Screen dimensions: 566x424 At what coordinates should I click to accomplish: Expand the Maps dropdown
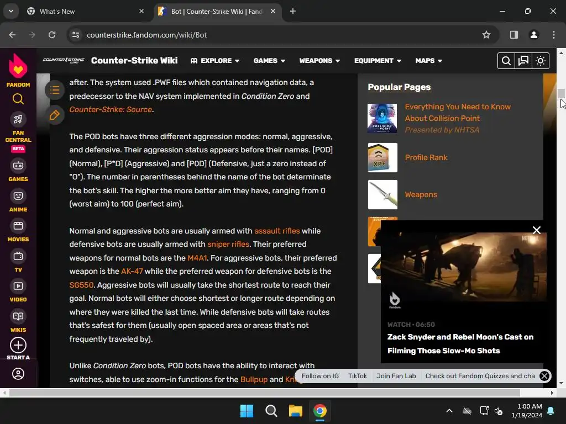(x=428, y=61)
